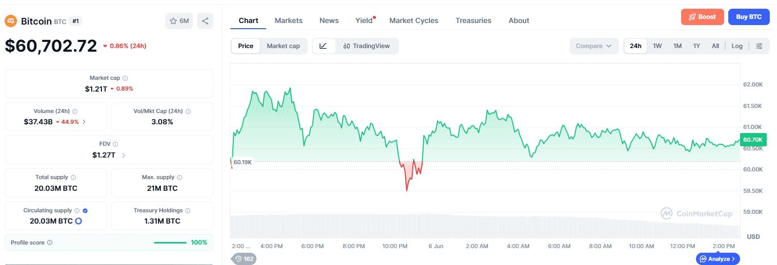The height and width of the screenshot is (265, 777).
Task: Select the 24h time range
Action: point(635,46)
